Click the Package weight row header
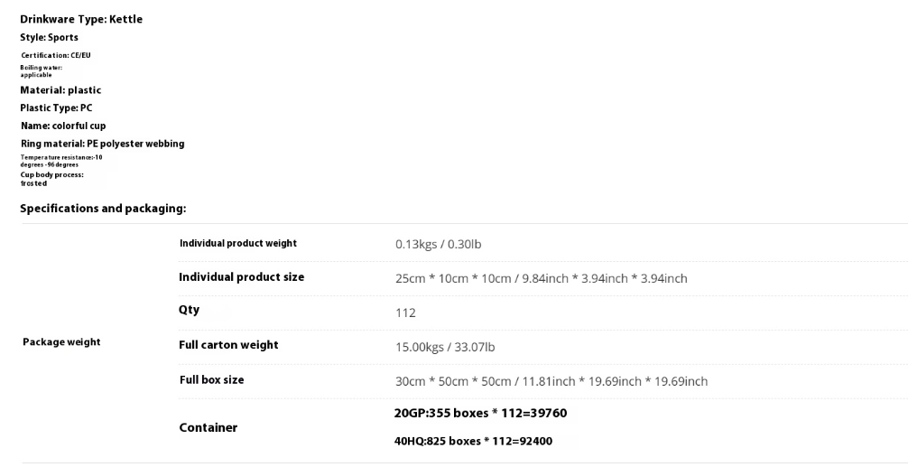The width and height of the screenshot is (908, 467). click(x=61, y=341)
